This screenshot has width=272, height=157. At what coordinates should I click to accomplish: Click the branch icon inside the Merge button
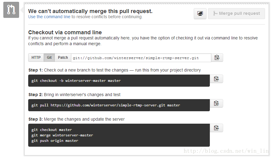point(215,13)
